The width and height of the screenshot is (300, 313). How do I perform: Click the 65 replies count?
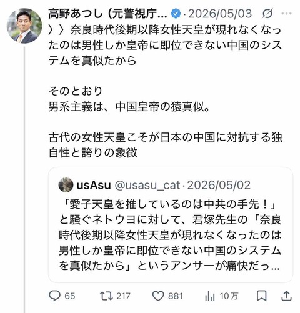pyautogui.click(x=69, y=296)
